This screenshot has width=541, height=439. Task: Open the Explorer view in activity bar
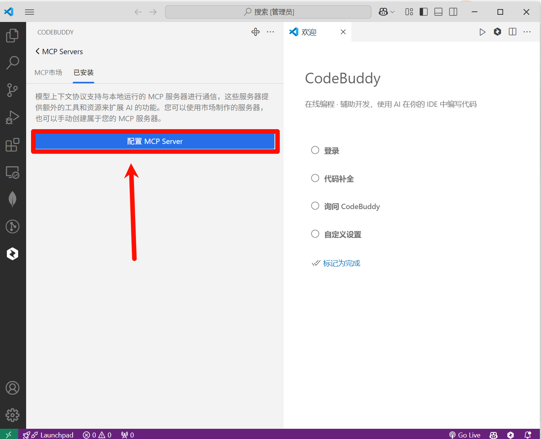pos(12,36)
